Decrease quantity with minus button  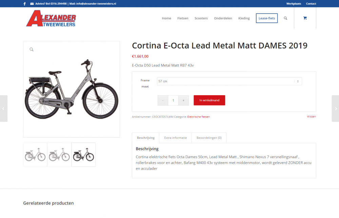click(163, 100)
